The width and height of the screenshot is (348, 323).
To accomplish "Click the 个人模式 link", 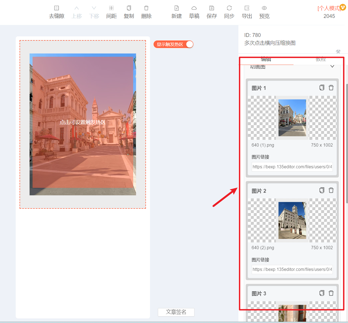I will (x=328, y=8).
